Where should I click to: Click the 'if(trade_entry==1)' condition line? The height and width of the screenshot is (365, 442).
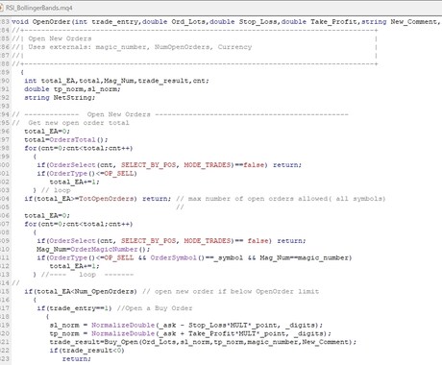[74, 308]
